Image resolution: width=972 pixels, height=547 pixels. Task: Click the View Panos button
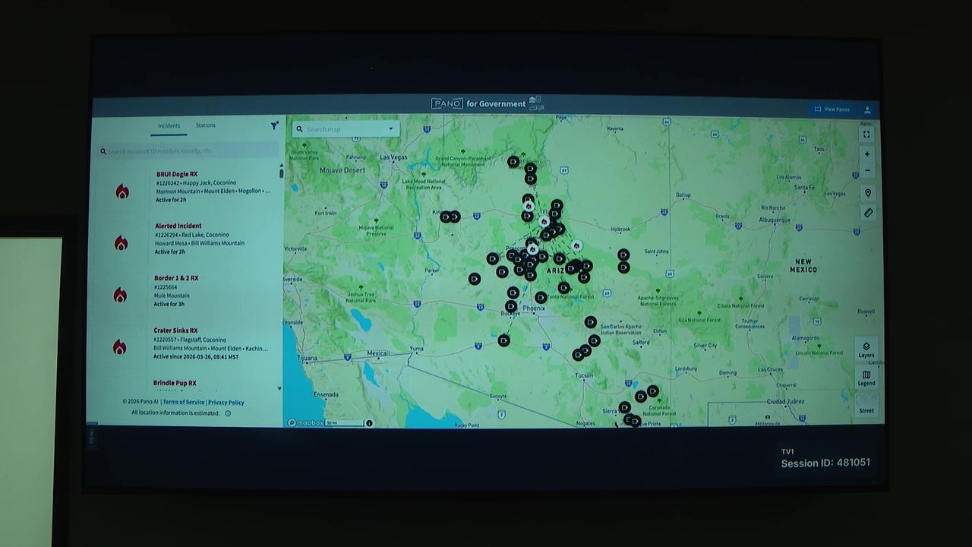click(832, 109)
